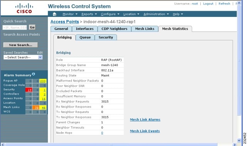The width and height of the screenshot is (247, 146).
Task: Click the WCS alarm label
Action: coord(7,111)
